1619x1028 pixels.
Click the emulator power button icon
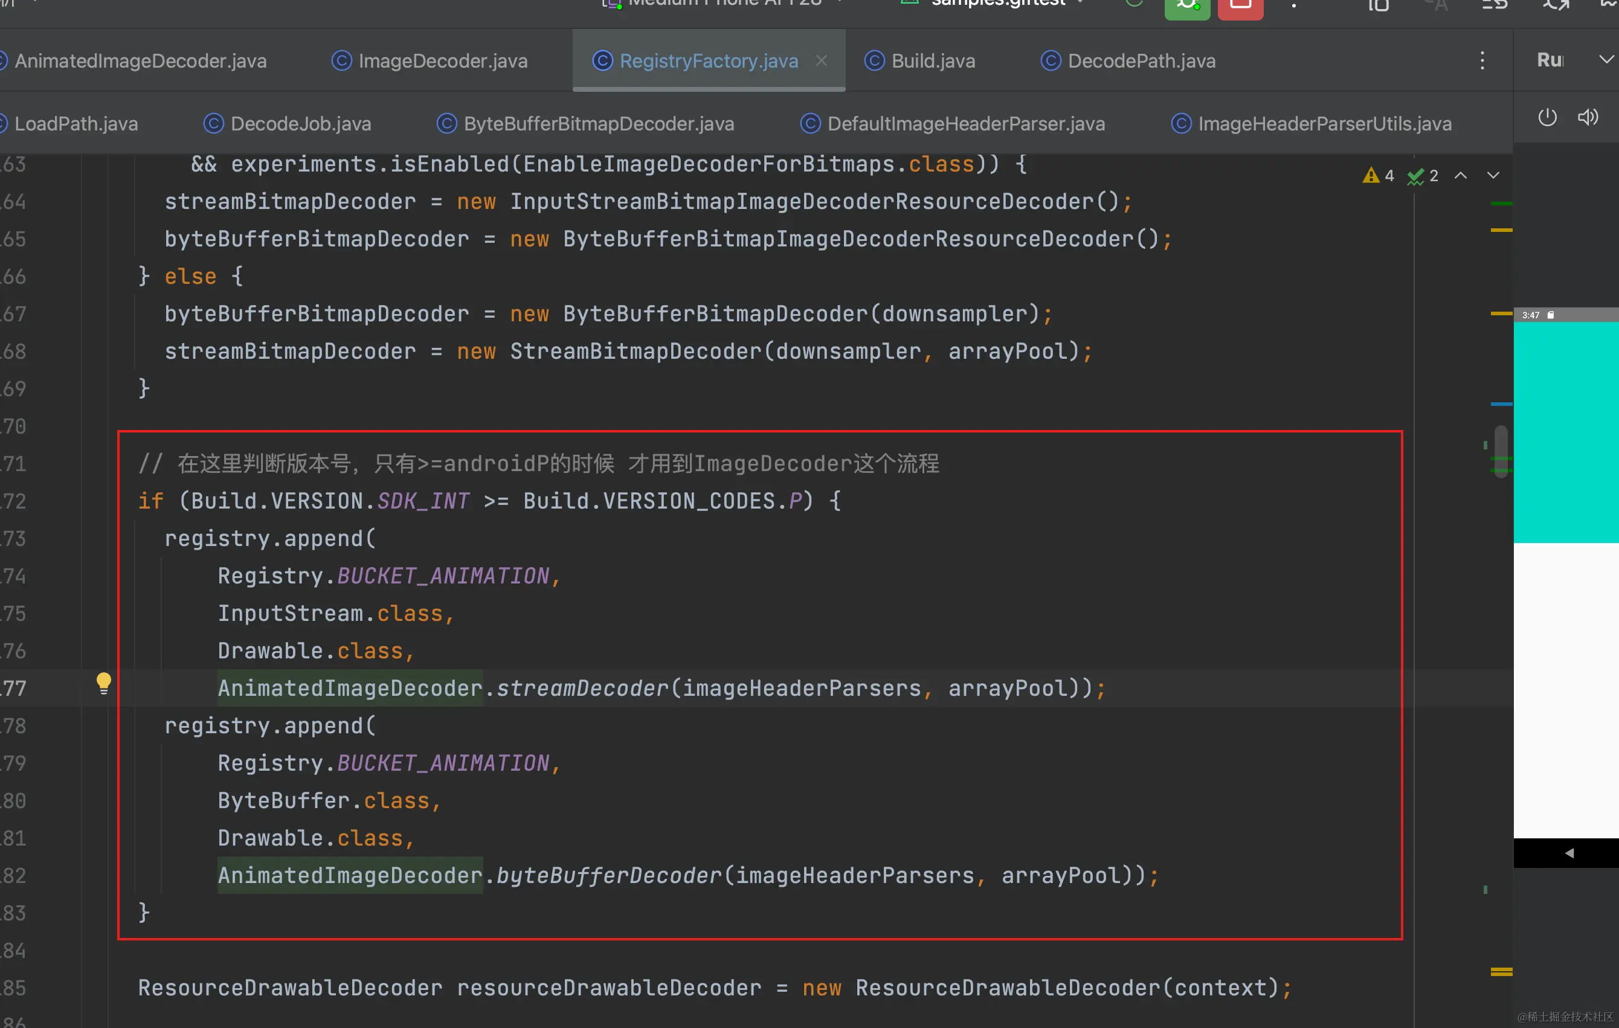pos(1547,118)
